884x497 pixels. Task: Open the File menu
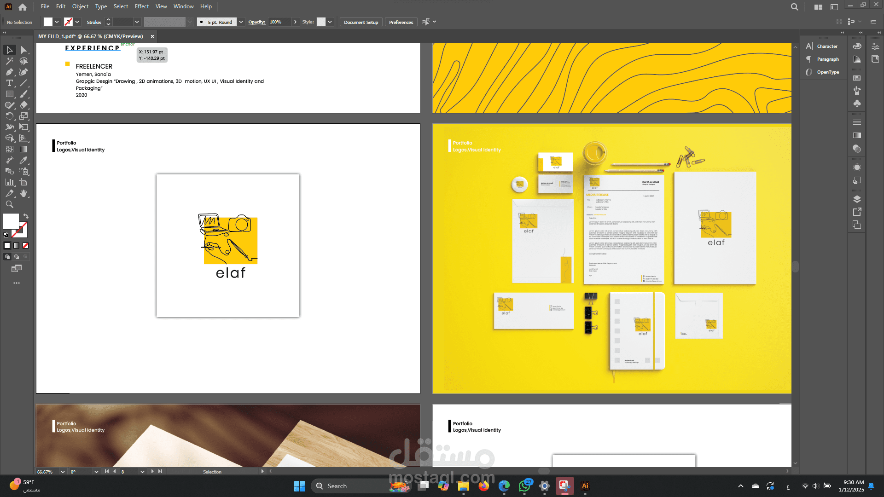45,6
